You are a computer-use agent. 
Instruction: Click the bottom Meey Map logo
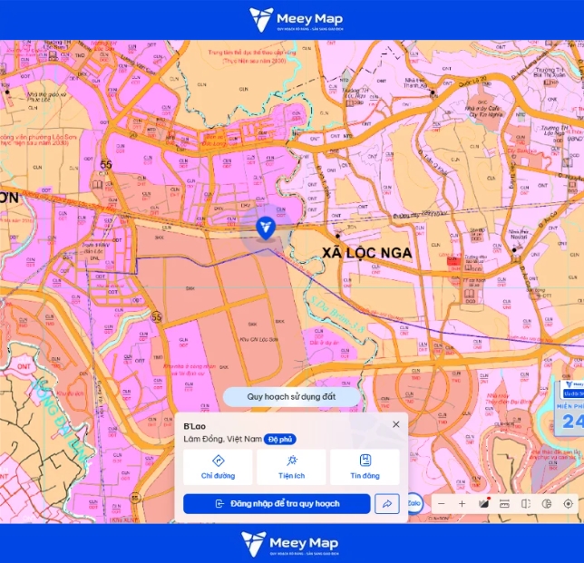point(290,544)
